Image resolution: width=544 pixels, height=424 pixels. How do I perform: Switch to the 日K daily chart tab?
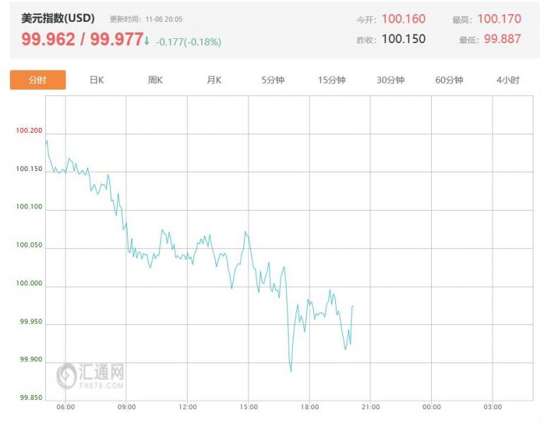click(97, 80)
